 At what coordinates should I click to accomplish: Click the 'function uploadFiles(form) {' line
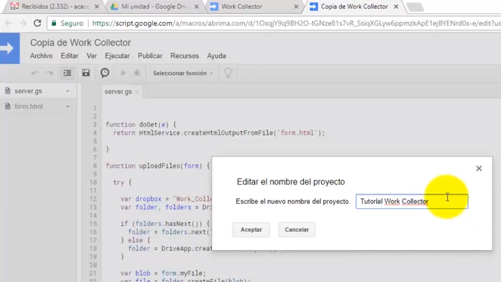158,166
